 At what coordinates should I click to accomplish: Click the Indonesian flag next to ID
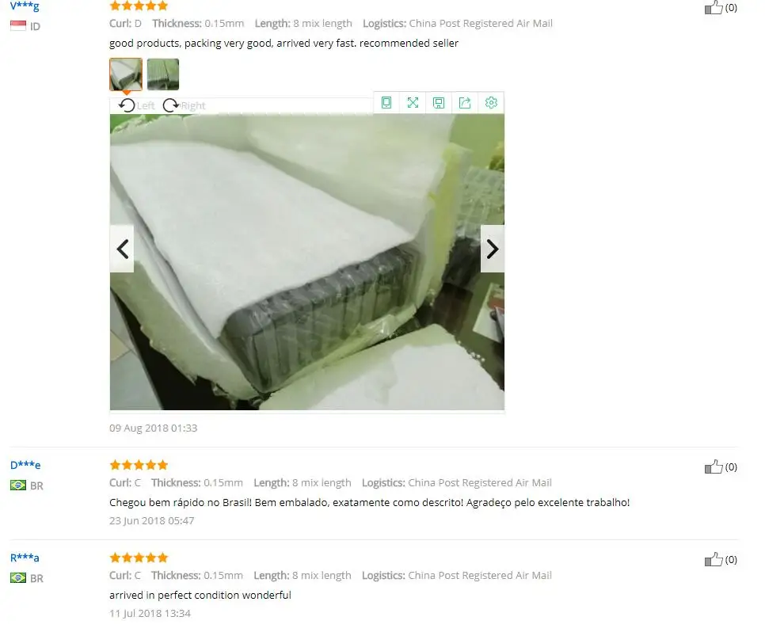[x=18, y=26]
